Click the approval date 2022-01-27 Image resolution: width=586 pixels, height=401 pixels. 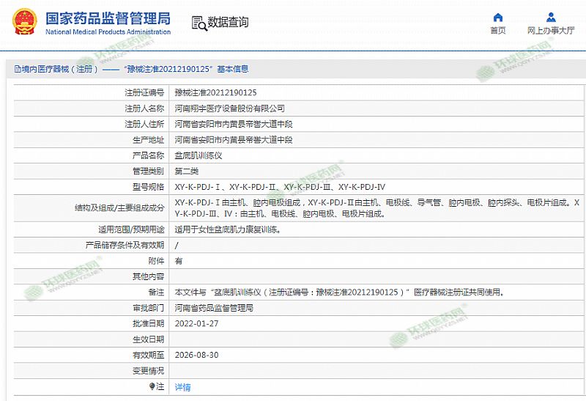point(196,323)
